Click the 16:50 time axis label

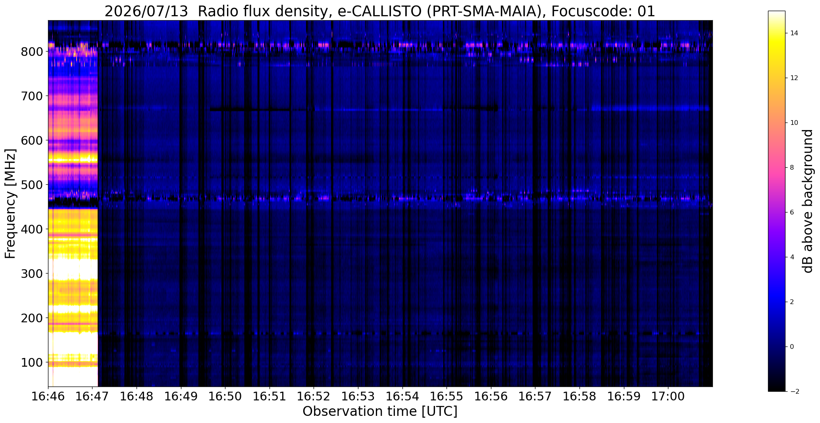225,397
